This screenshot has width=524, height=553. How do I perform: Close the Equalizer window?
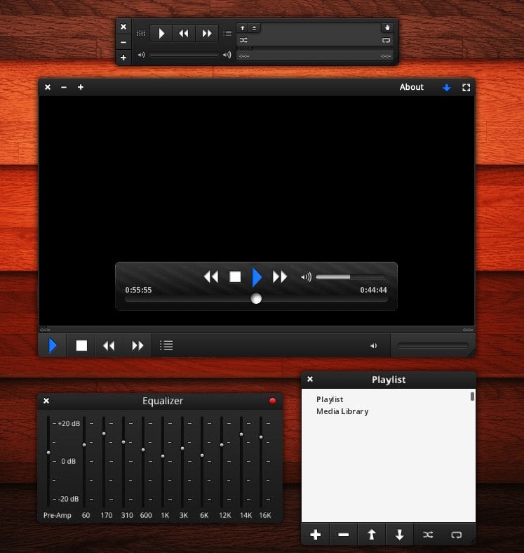coord(46,401)
